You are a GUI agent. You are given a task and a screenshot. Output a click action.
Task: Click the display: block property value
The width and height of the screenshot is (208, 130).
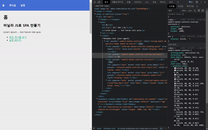coord(183,39)
